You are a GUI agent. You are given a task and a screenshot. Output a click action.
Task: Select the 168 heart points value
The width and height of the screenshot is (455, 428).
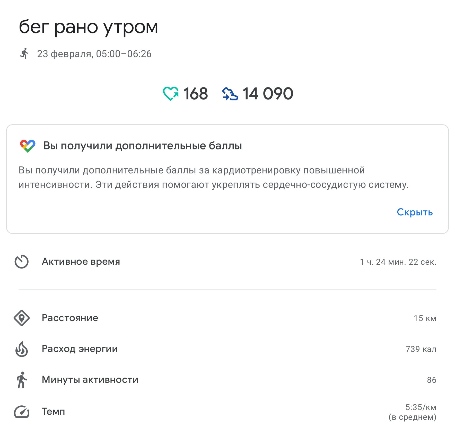coord(196,94)
